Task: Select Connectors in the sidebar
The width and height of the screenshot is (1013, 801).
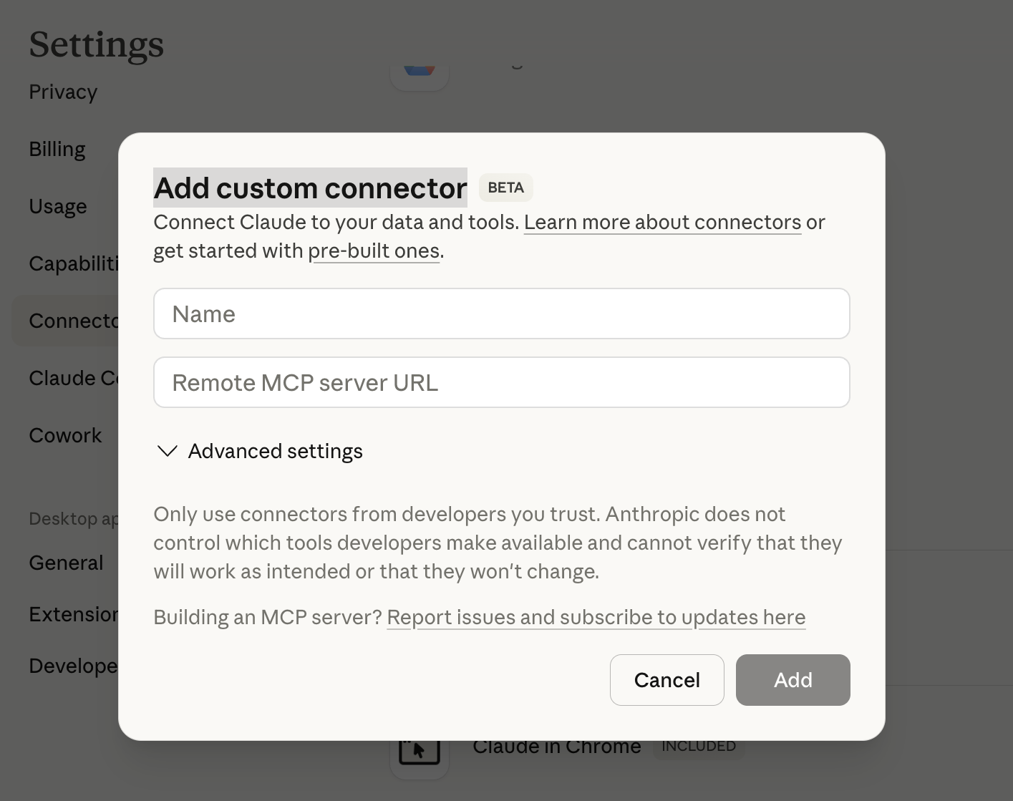Action: tap(73, 321)
